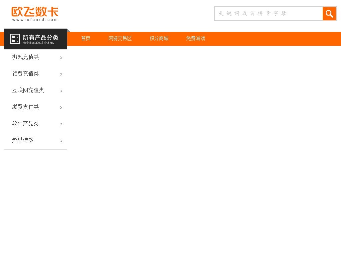This screenshot has width=341, height=266.
Task: Focus the keyword search input field
Action: [x=269, y=14]
